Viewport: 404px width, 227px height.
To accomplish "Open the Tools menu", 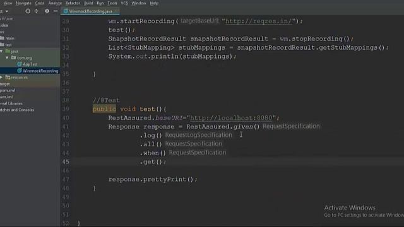I will [112, 3].
